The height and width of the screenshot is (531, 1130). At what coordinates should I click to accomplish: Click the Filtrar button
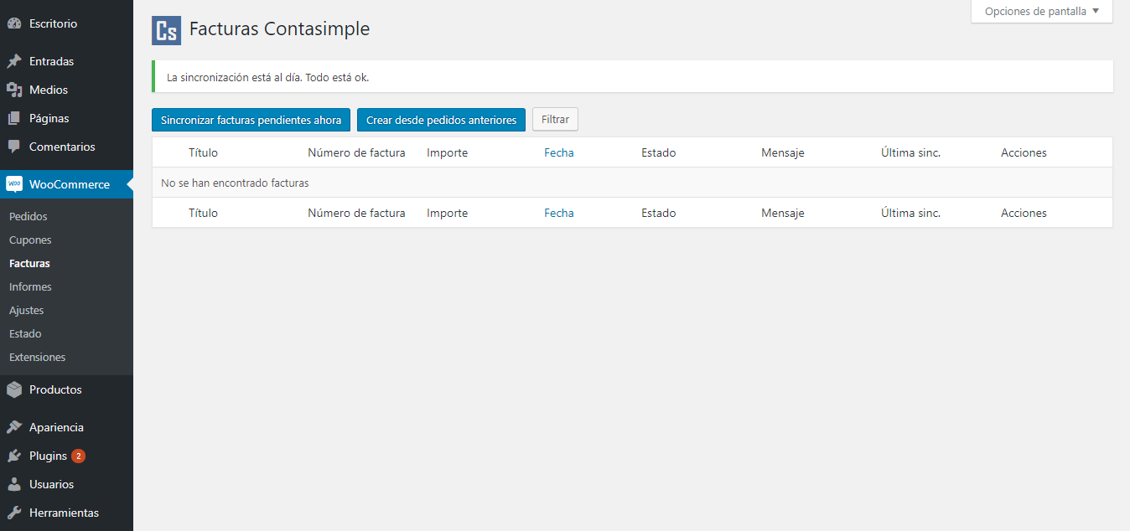555,120
